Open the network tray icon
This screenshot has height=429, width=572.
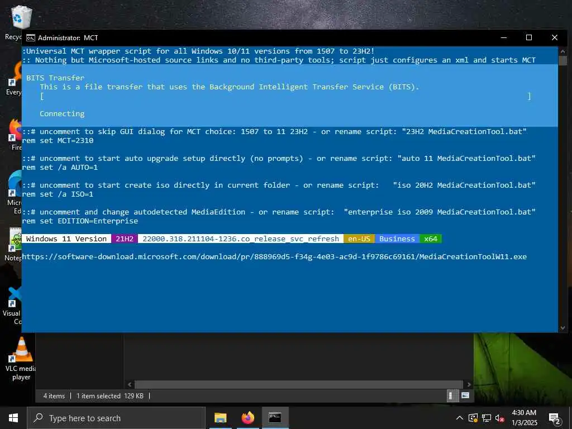click(x=487, y=418)
